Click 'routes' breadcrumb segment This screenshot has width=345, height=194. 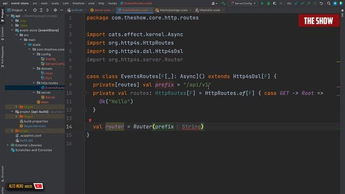113,3
